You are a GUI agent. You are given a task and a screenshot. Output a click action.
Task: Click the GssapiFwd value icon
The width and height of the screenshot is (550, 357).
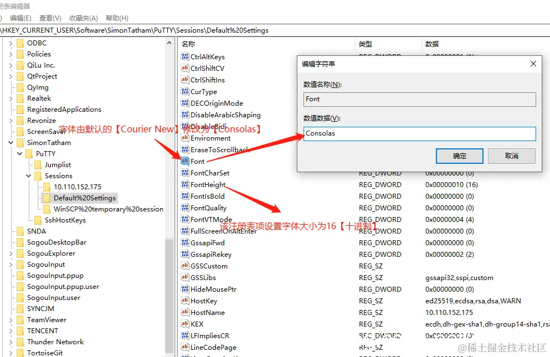(x=185, y=242)
